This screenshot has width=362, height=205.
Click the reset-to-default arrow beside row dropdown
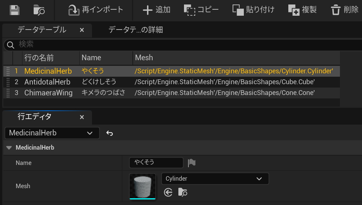[110, 133]
